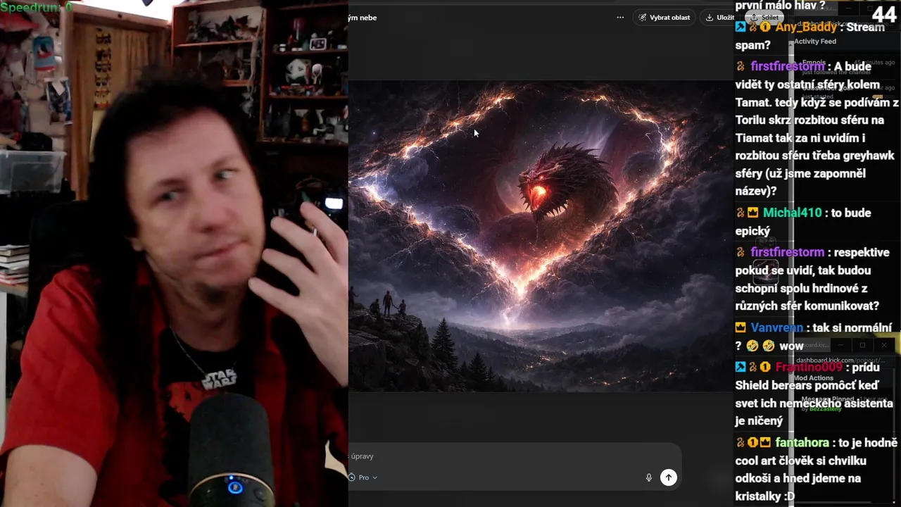Open Activity Feed heading in Kick dashboard
The image size is (901, 507).
click(815, 42)
